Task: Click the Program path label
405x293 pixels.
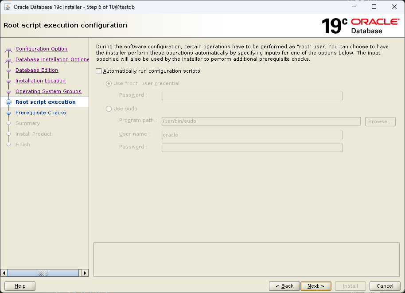Action: (138, 120)
